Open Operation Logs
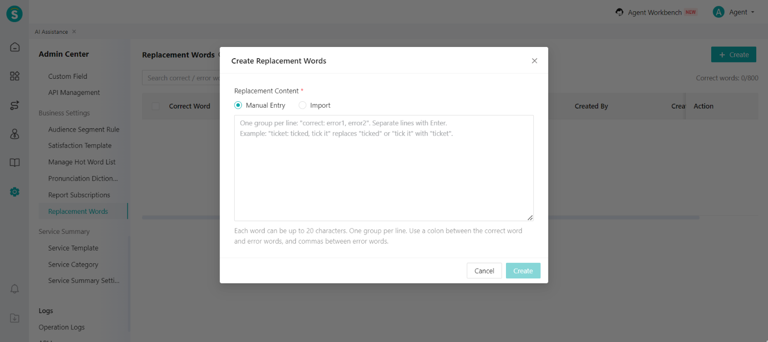This screenshot has width=768, height=342. point(62,327)
